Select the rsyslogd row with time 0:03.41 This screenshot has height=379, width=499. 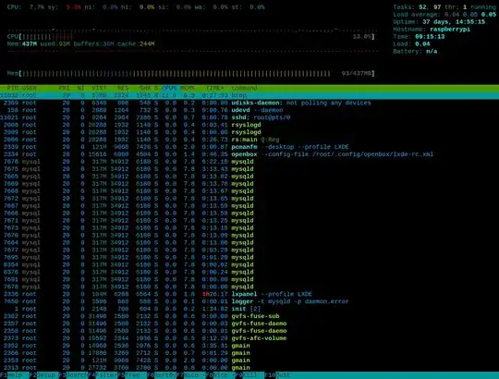(249, 125)
